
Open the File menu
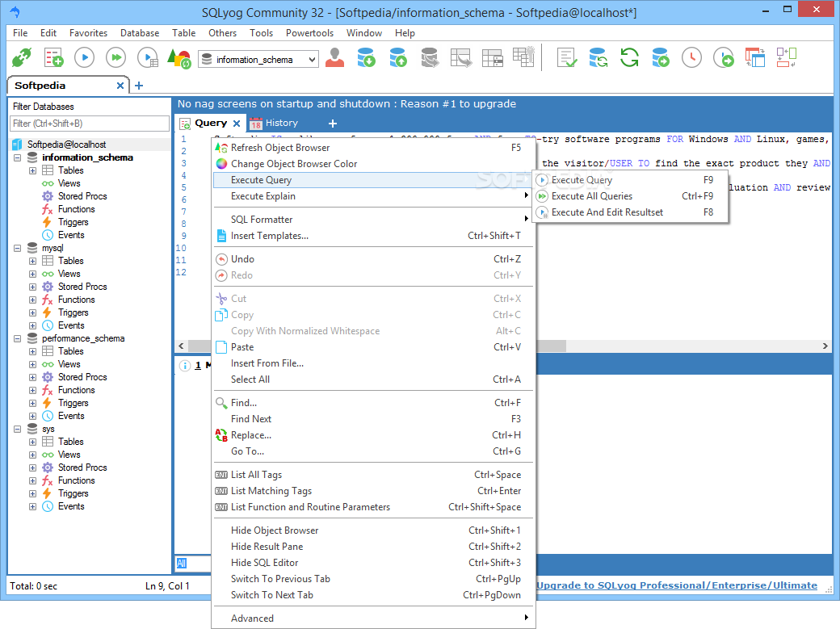coord(20,32)
